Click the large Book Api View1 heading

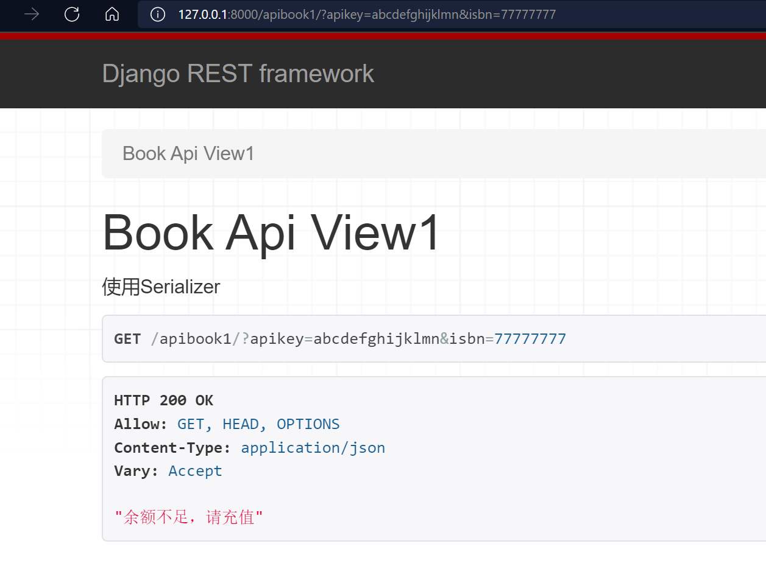click(271, 232)
